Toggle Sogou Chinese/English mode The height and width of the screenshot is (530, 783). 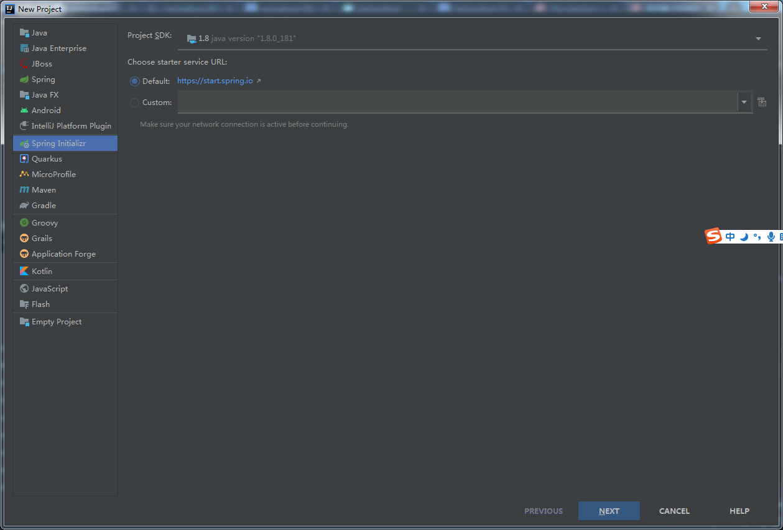(x=730, y=237)
